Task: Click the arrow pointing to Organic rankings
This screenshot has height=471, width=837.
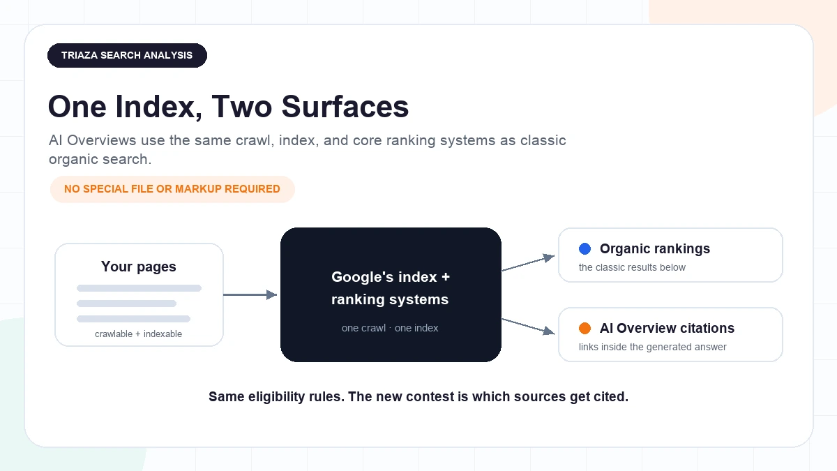Action: pos(528,263)
